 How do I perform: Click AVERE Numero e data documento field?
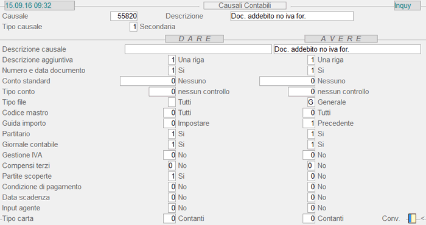[x=312, y=71]
